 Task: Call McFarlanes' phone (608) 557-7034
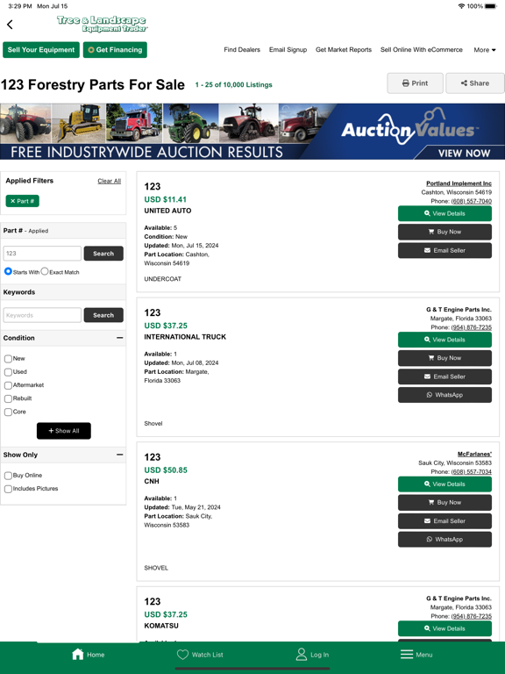tap(471, 471)
